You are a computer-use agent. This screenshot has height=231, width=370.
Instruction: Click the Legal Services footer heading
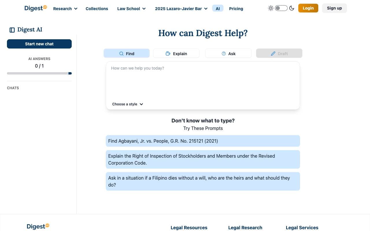pos(302,228)
